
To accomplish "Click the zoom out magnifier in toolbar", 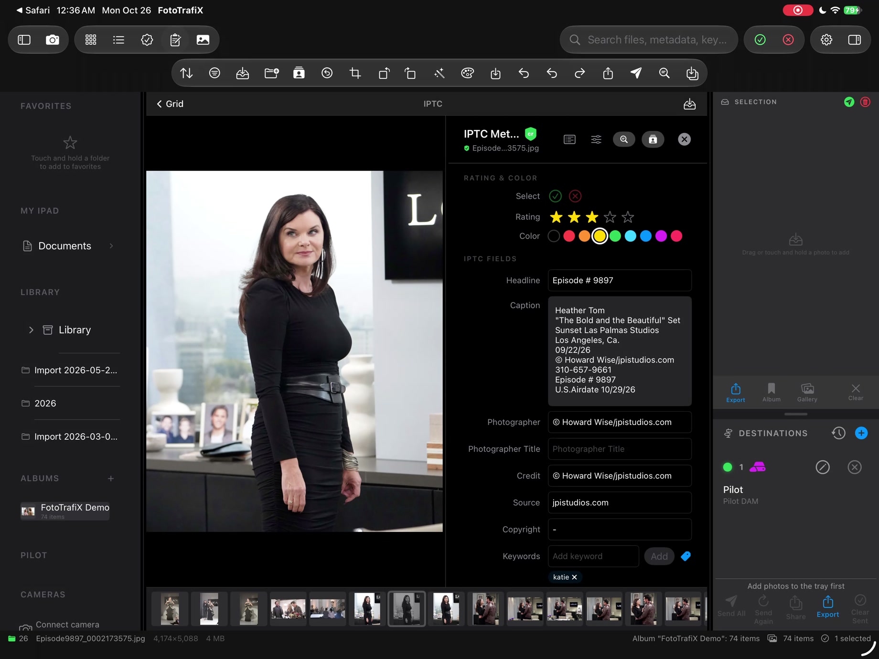I will pos(664,73).
